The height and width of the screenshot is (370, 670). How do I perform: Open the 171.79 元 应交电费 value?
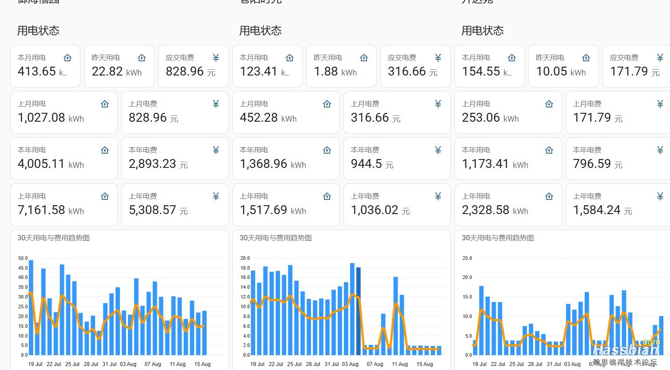(x=635, y=72)
